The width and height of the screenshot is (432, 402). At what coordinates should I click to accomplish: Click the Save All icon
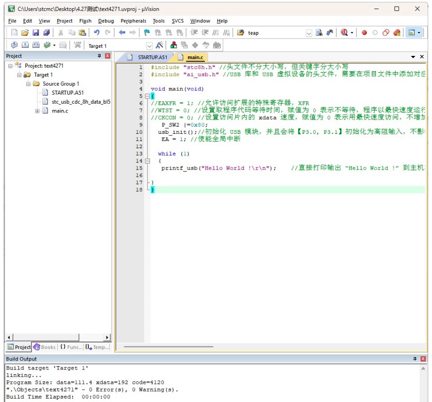tap(47, 33)
